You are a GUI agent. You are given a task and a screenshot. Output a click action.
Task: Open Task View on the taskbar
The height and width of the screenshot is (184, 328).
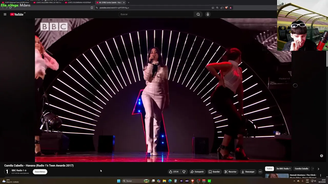pos(153,181)
